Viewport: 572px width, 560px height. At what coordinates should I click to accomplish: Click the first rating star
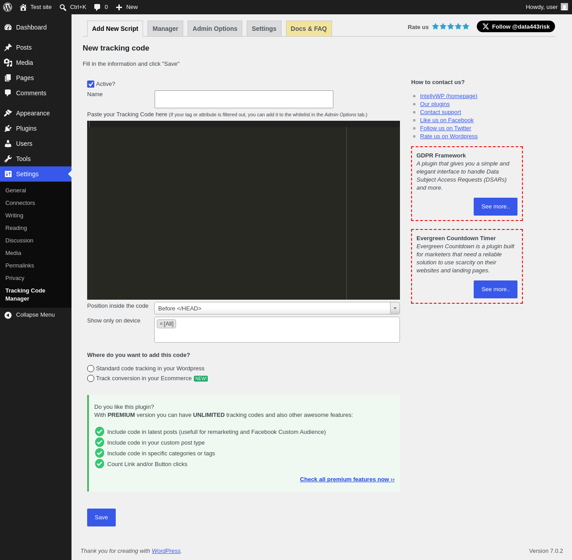435,26
